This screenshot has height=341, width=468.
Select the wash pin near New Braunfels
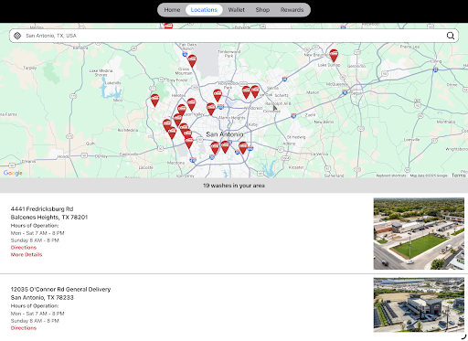click(x=334, y=56)
